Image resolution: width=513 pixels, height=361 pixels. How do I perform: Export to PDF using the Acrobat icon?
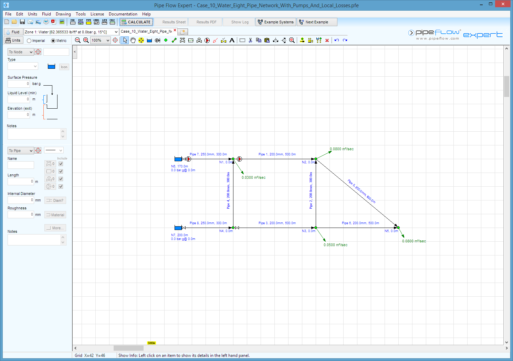(x=54, y=22)
